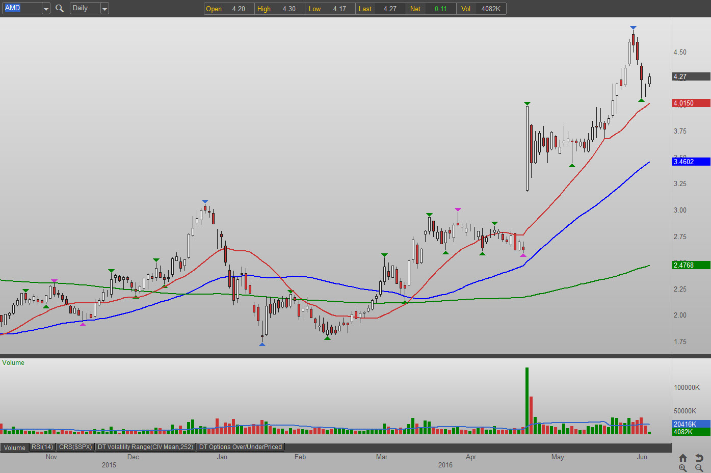Select the Daily interval combo box

point(85,8)
